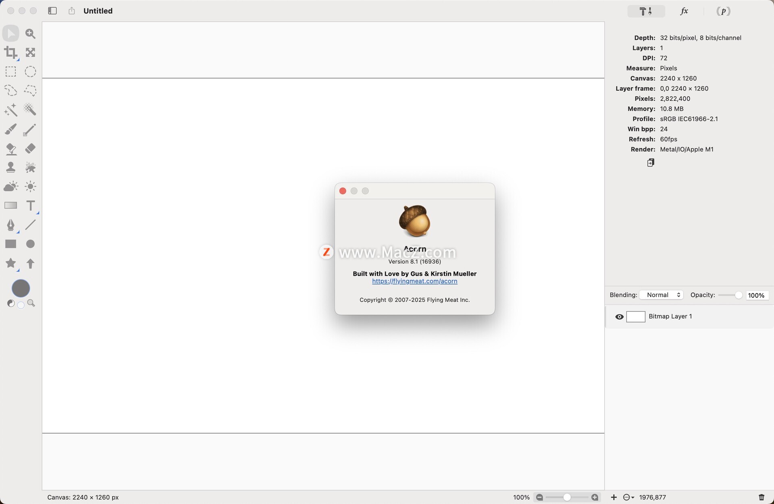Zoom out with the minus magnifier
774x504 pixels.
(540, 498)
